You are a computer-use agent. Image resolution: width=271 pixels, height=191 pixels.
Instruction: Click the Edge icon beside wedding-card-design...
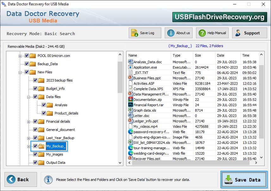point(130,153)
